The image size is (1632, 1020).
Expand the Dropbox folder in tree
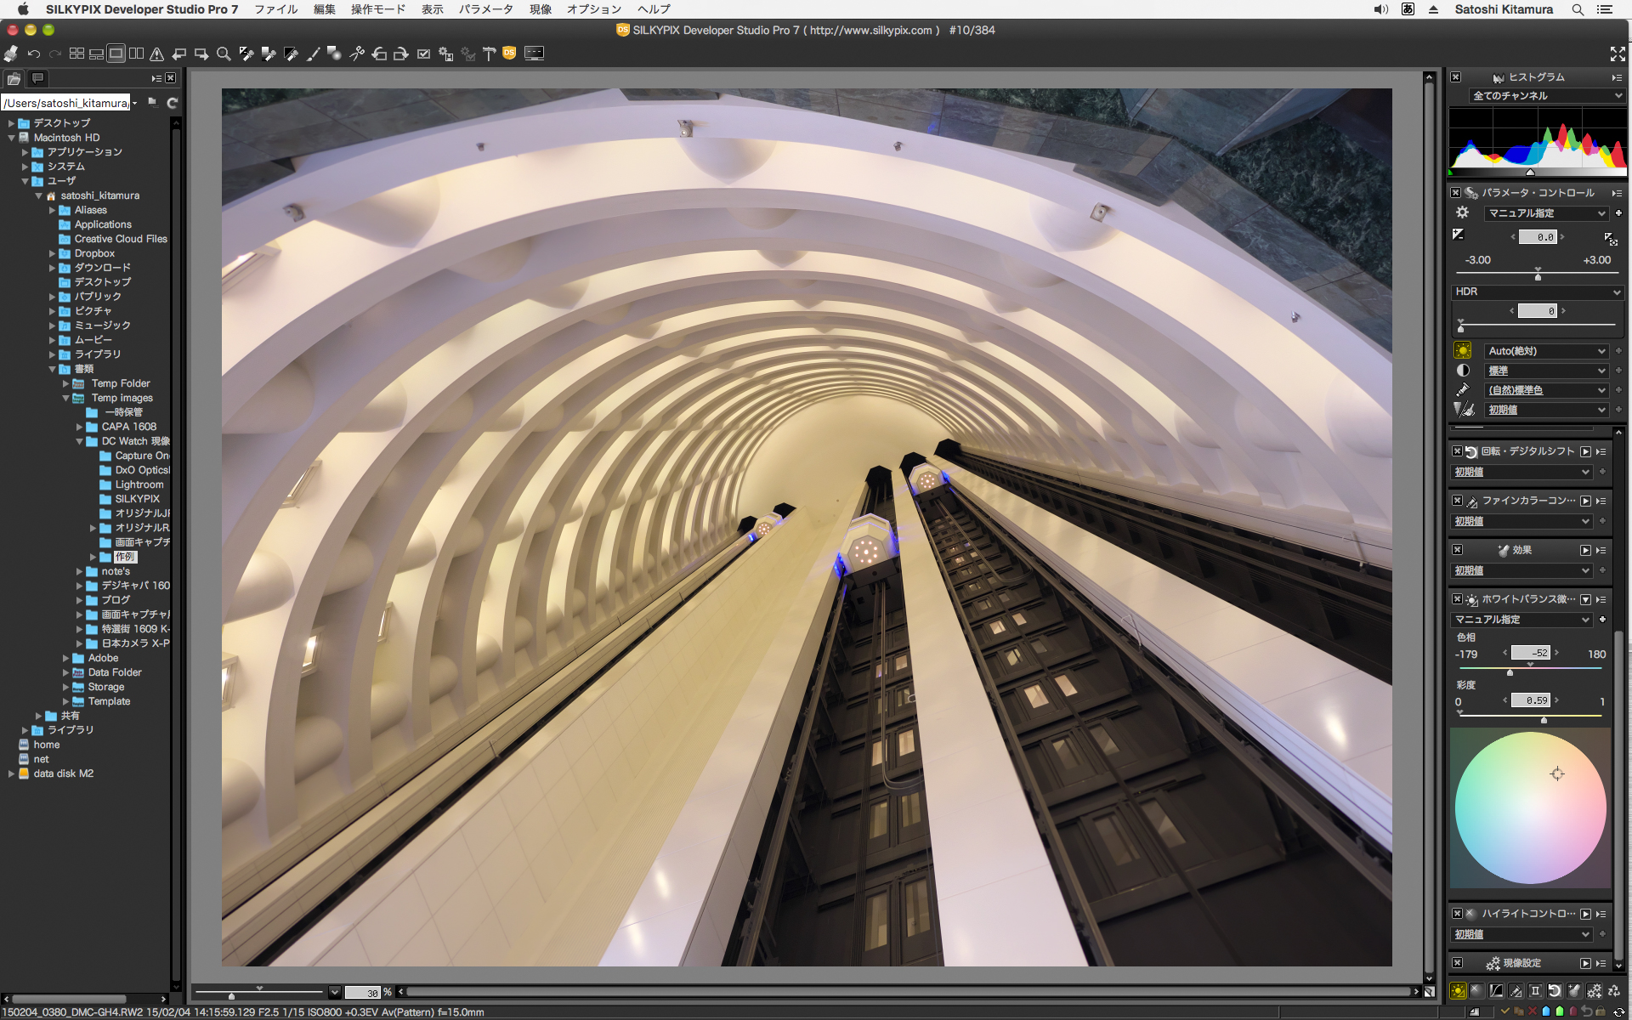coord(52,253)
